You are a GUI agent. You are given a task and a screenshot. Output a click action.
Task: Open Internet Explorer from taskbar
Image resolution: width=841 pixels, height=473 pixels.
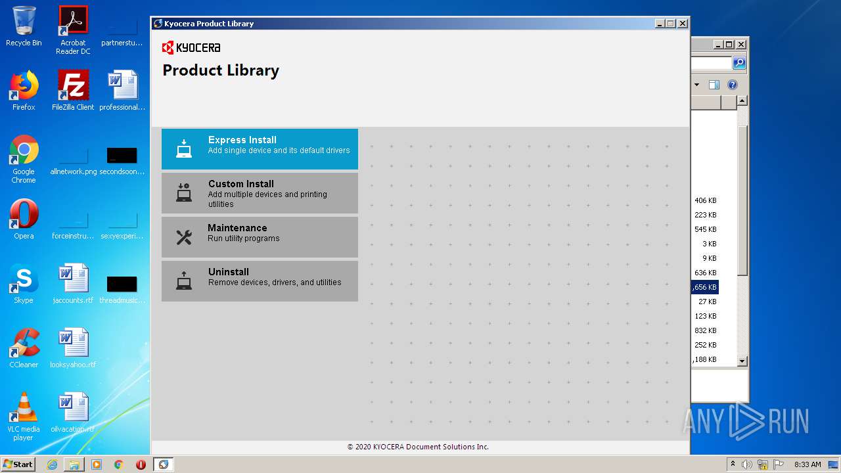coord(52,464)
